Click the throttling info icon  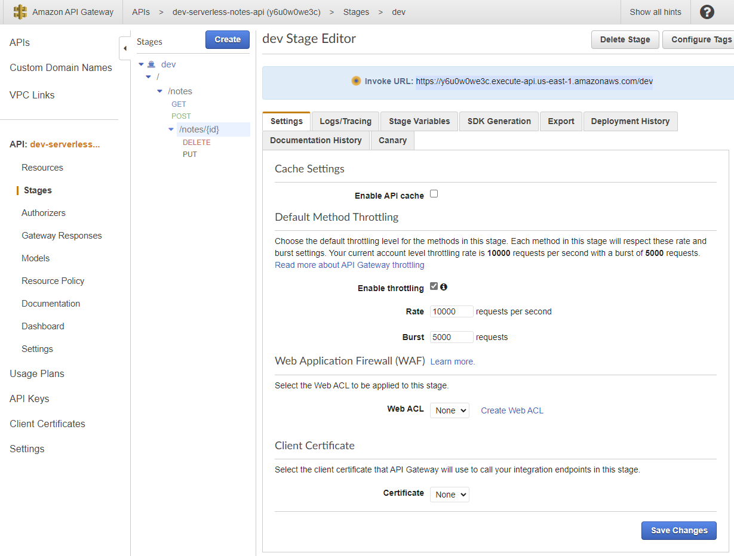click(x=444, y=287)
